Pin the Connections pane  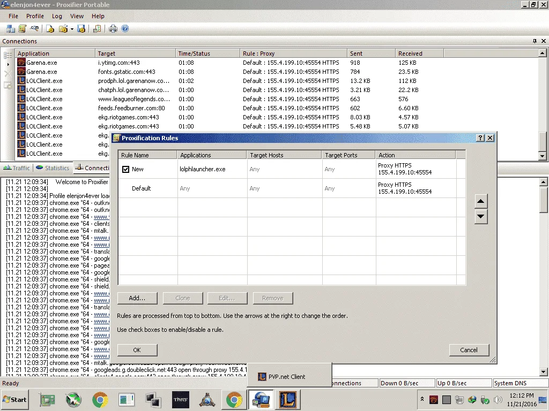pos(535,41)
